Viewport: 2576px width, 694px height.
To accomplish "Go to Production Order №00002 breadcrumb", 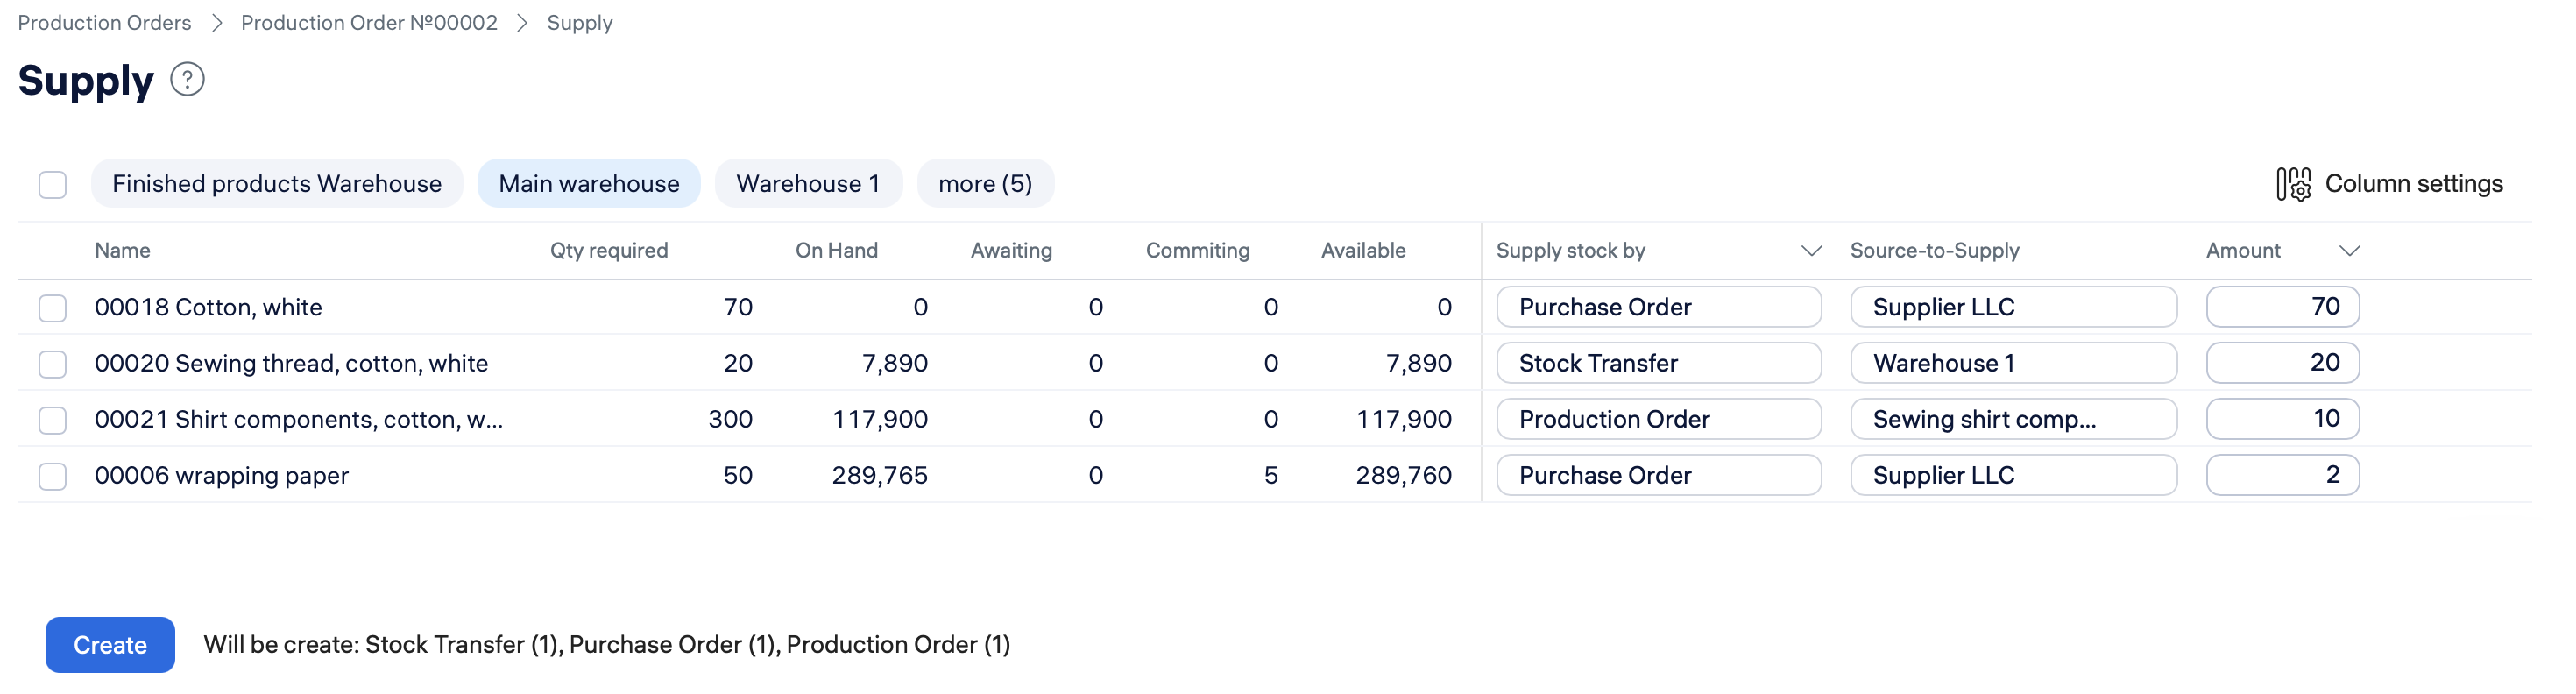I will tap(369, 23).
